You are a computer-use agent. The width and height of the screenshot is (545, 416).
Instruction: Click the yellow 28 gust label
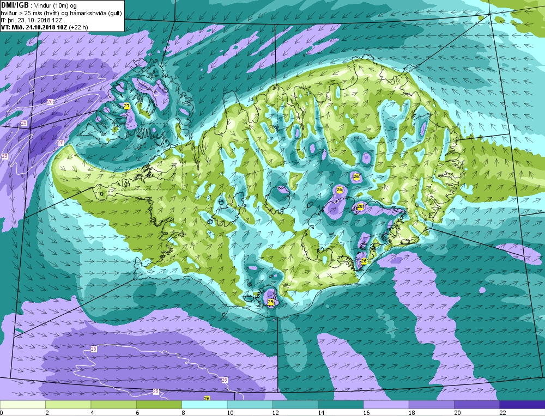360,207
